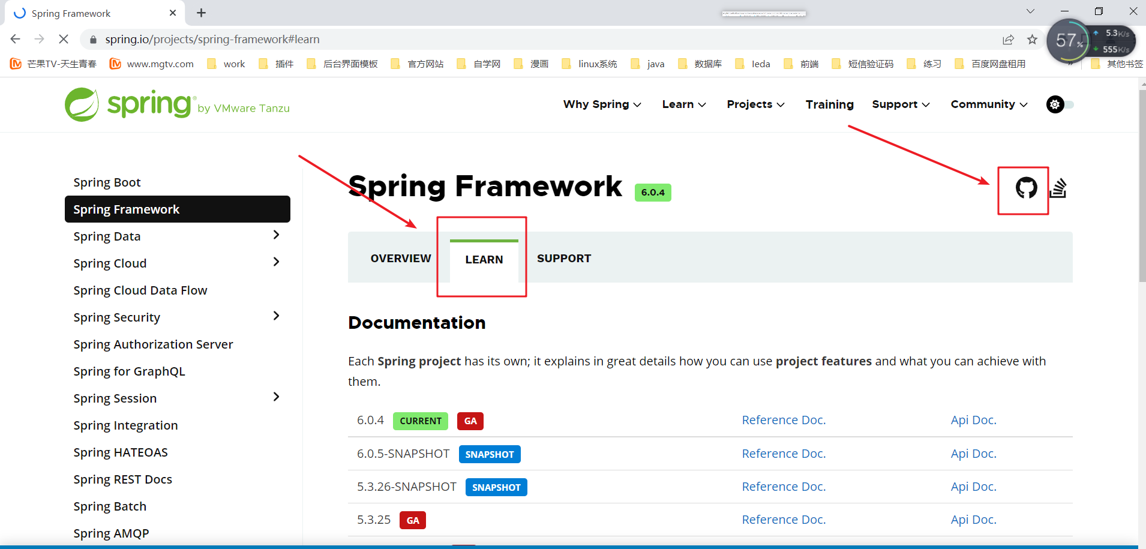The image size is (1146, 549).
Task: Open the Community navigation dropdown
Action: pos(989,104)
